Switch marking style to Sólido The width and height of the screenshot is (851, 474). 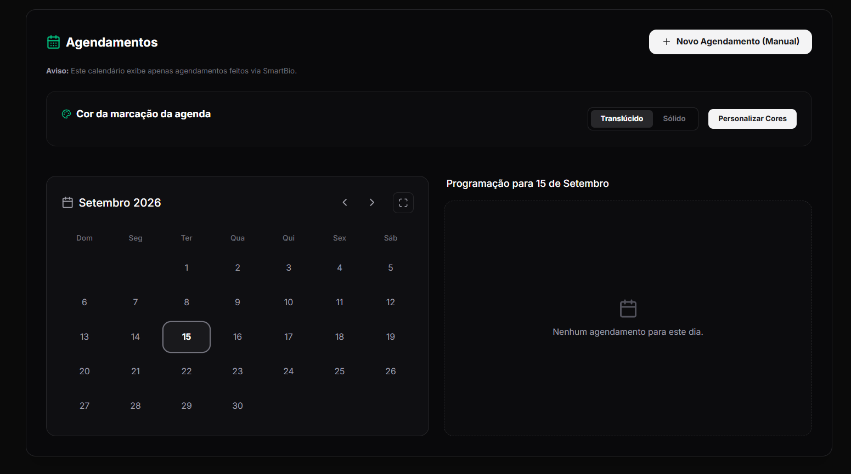coord(674,119)
